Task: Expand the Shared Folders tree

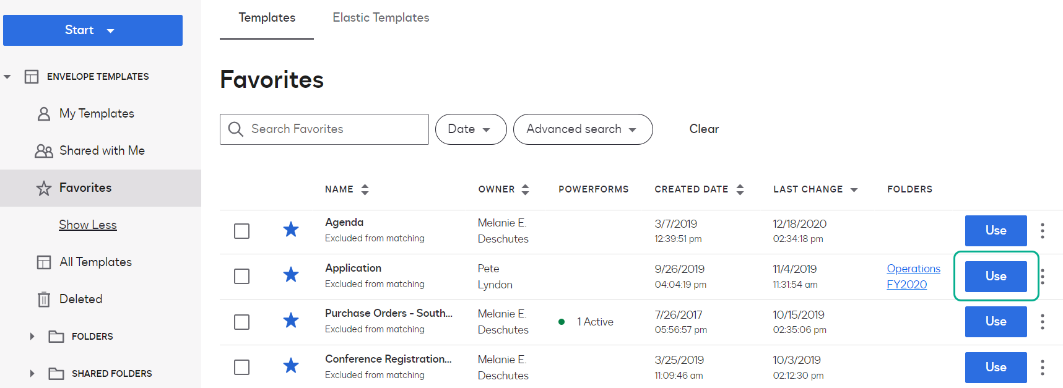Action: (32, 373)
